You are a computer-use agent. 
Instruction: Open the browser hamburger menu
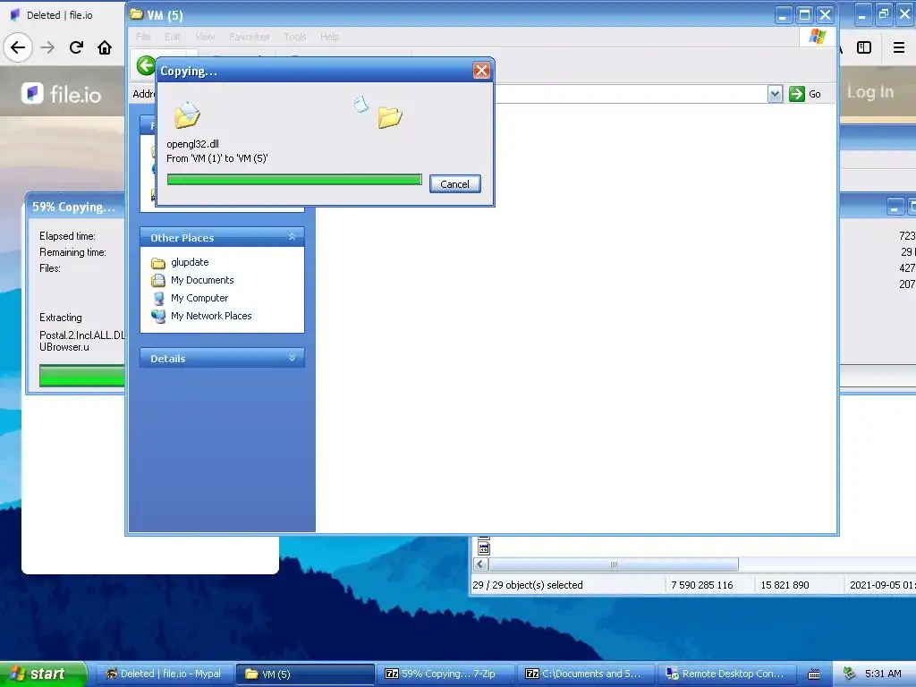(x=899, y=47)
